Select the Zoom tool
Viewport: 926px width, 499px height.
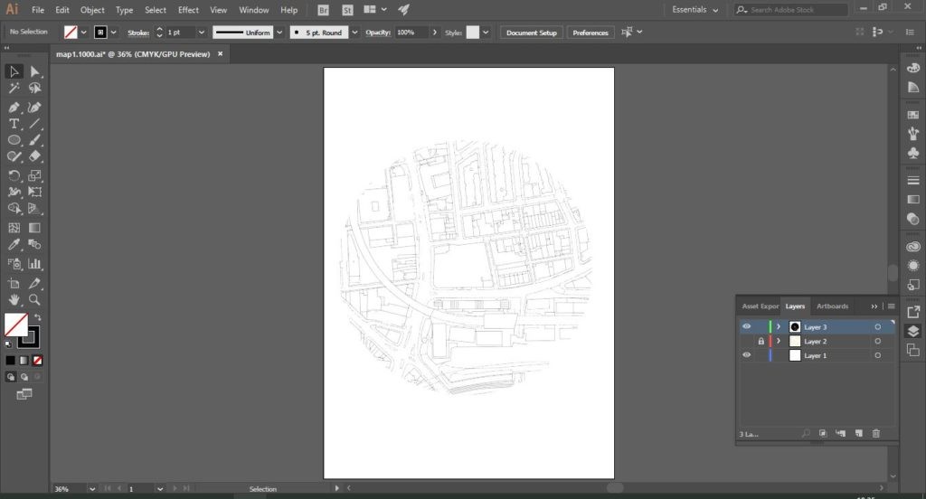35,300
